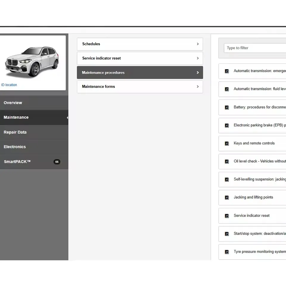Image resolution: width=286 pixels, height=286 pixels.
Task: Select the Maintenance procedures menu row
Action: click(x=139, y=72)
